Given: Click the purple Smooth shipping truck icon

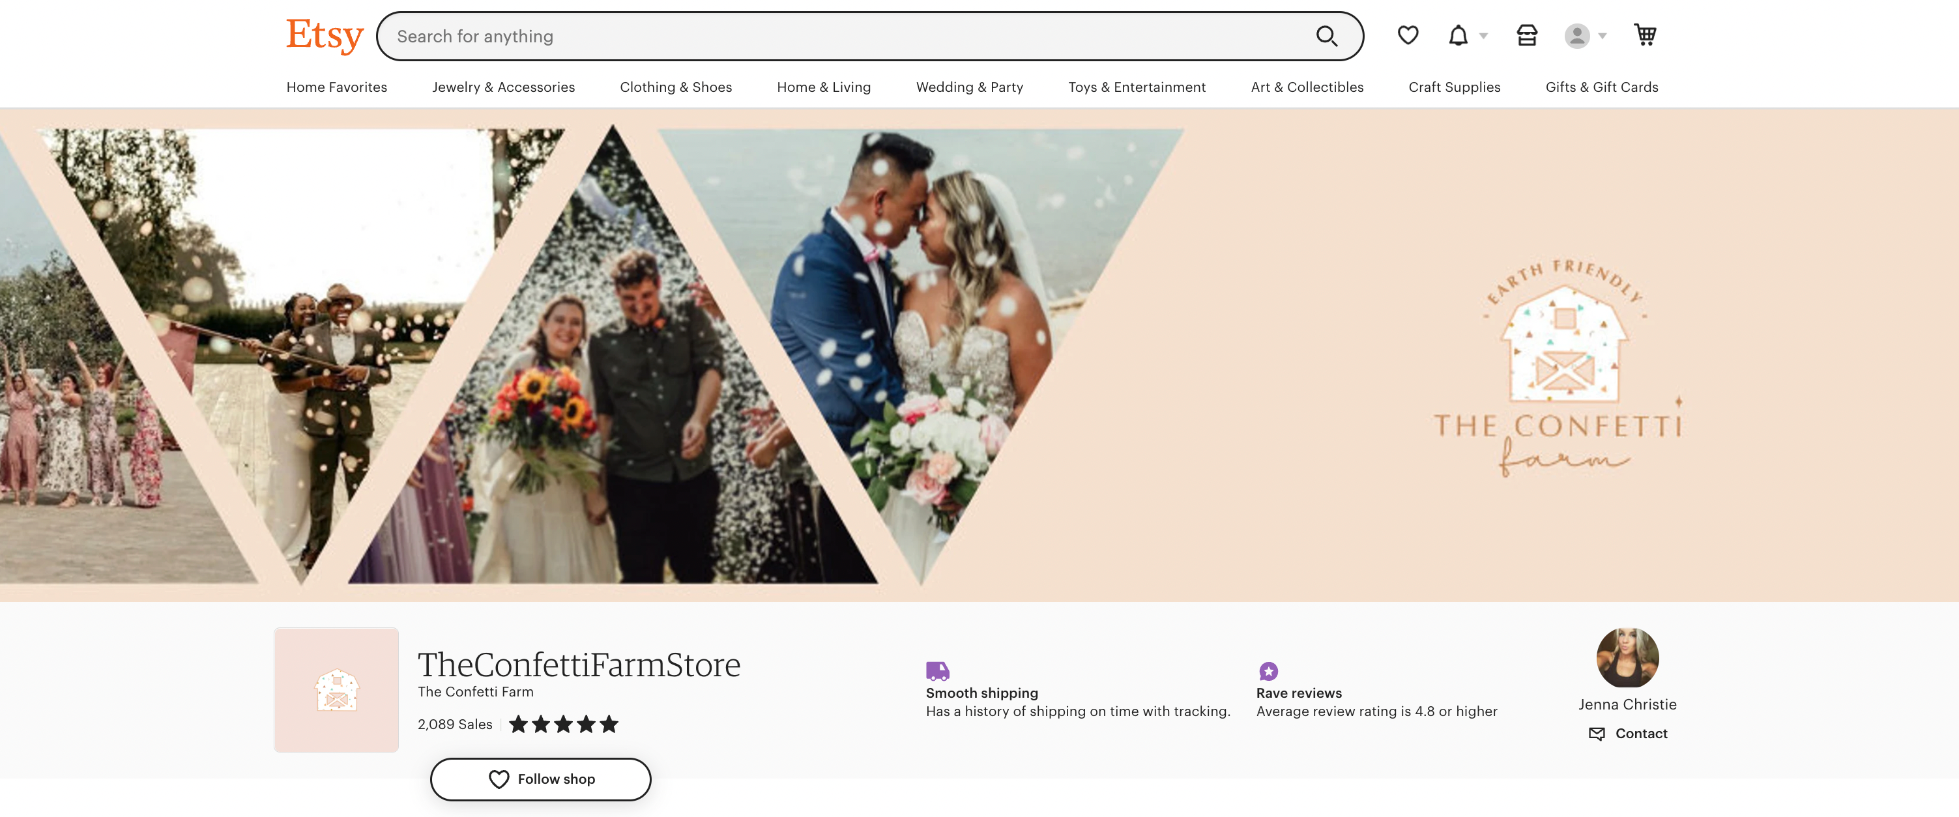Looking at the screenshot, I should click(x=937, y=671).
